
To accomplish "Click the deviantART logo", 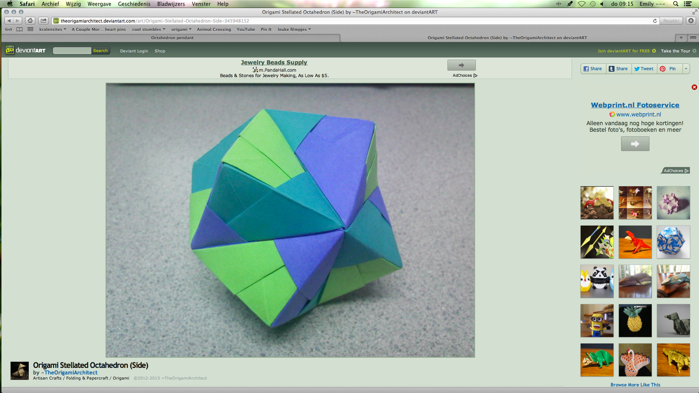I will coord(24,50).
